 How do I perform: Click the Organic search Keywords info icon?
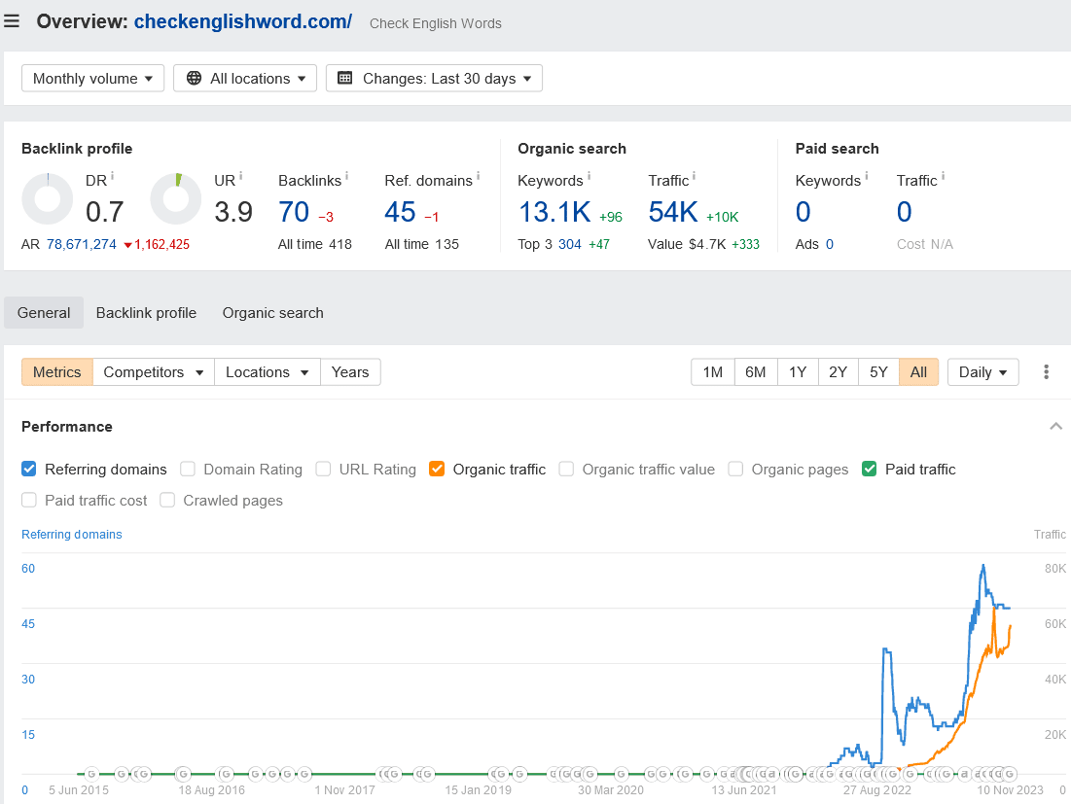pos(589,176)
